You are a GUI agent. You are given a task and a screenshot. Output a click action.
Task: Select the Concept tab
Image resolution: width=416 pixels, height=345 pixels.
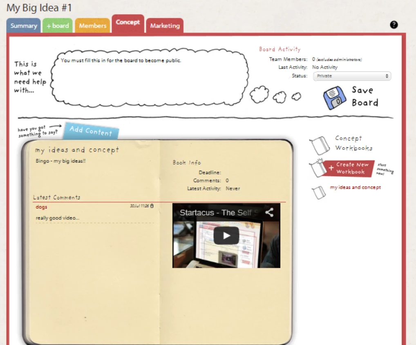[128, 23]
